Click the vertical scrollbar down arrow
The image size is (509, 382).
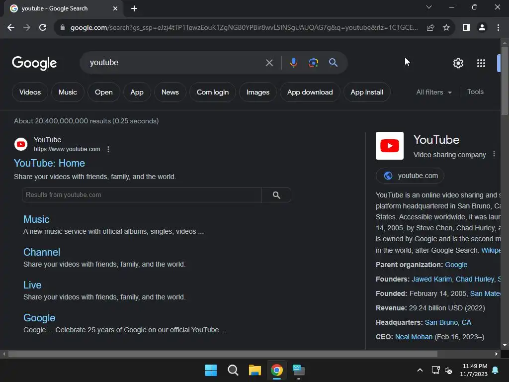(505, 345)
